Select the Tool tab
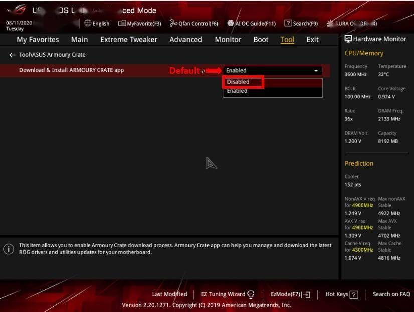The height and width of the screenshot is (312, 414). click(287, 39)
